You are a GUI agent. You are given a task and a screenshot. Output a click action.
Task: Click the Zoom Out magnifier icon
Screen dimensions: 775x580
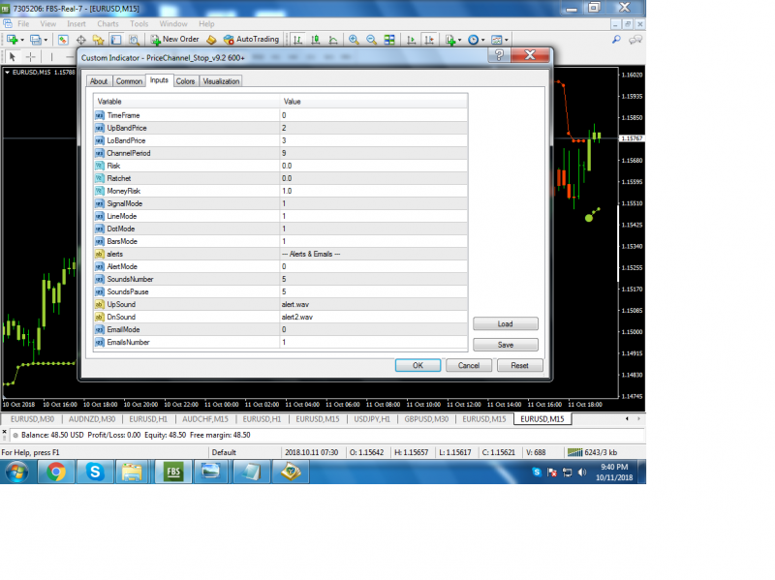point(372,40)
